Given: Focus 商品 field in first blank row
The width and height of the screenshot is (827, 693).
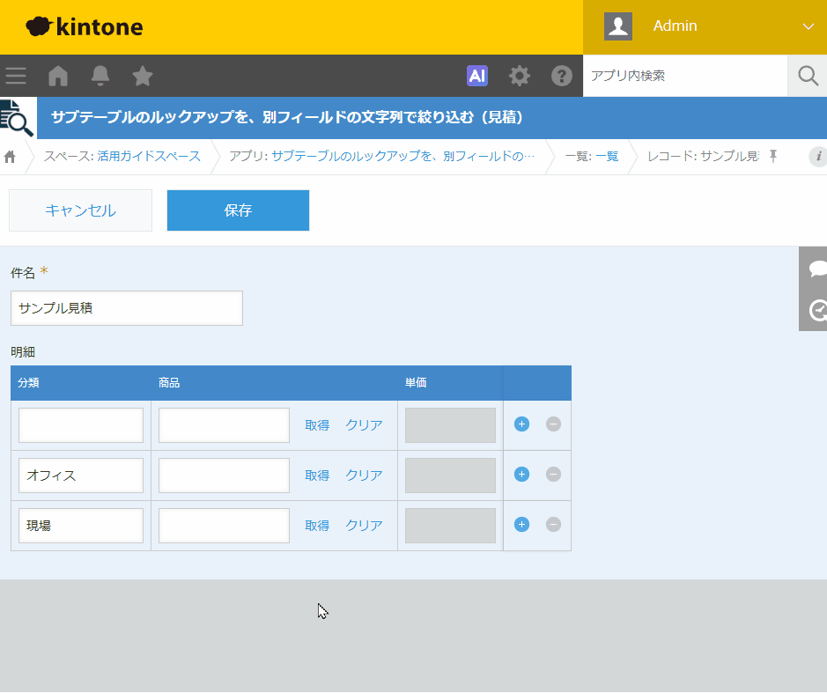Looking at the screenshot, I should point(225,425).
